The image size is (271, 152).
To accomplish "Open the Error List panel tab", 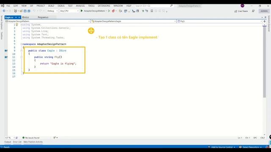I will [17, 142].
